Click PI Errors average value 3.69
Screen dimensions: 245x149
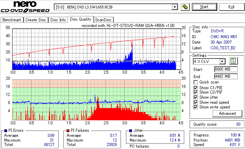pos(51,135)
